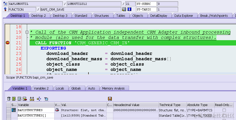Image resolution: width=236 pixels, height=120 pixels.
Task: Click the program source icon beside SAPLSMOUTIL
Action: tap(5, 4)
